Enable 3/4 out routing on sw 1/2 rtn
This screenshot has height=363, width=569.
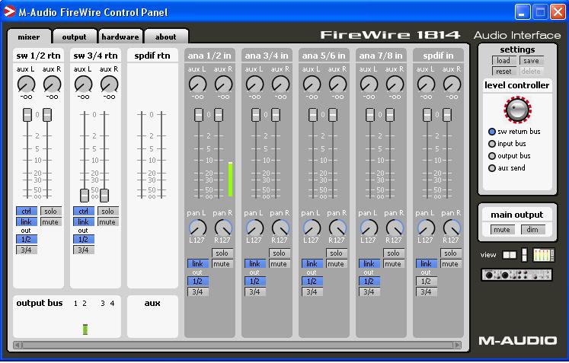pyautogui.click(x=27, y=250)
